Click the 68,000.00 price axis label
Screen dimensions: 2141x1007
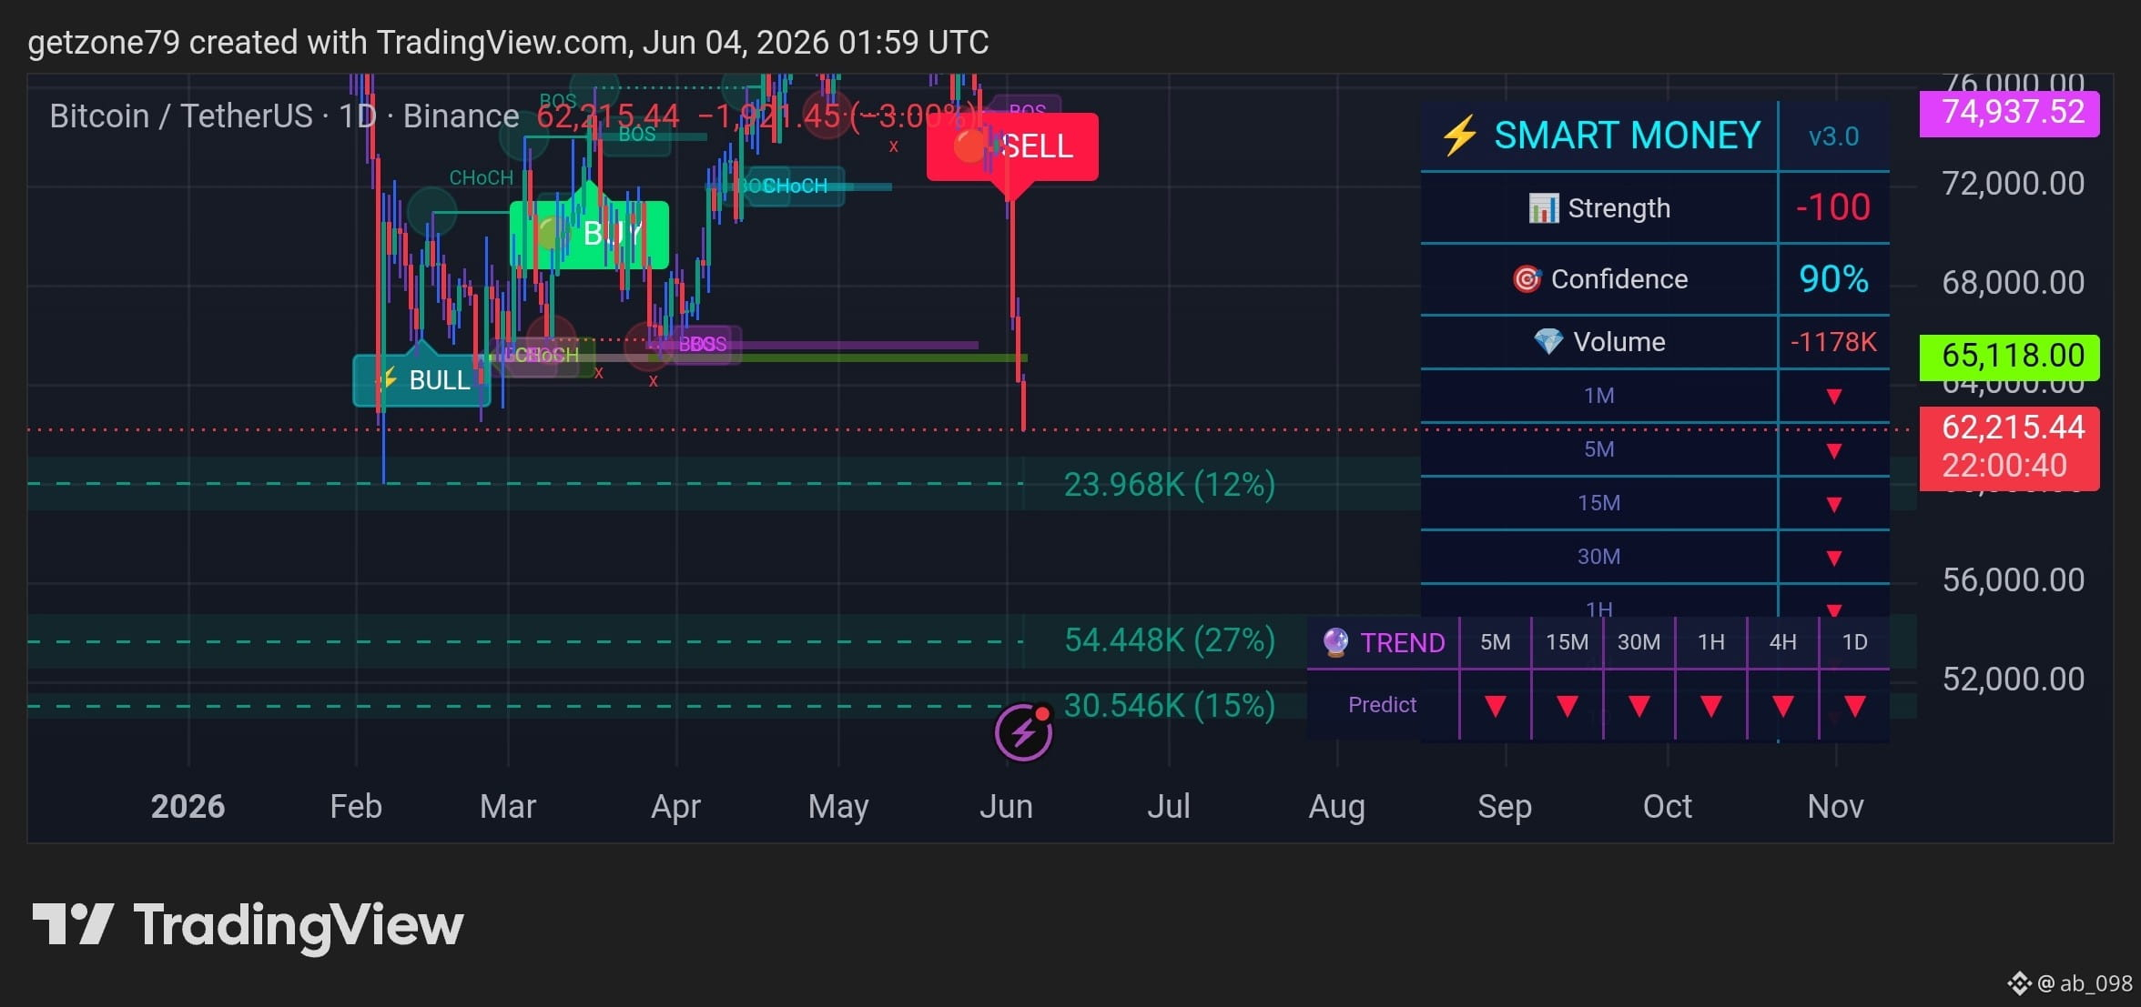pos(2014,283)
